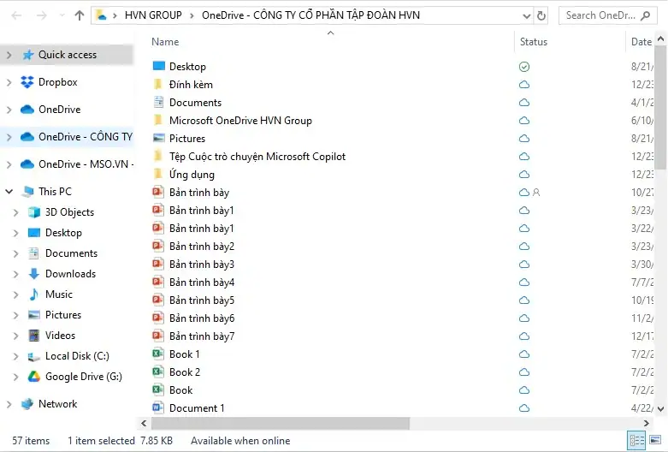
Task: Expand the Network tree node
Action: (x=9, y=404)
